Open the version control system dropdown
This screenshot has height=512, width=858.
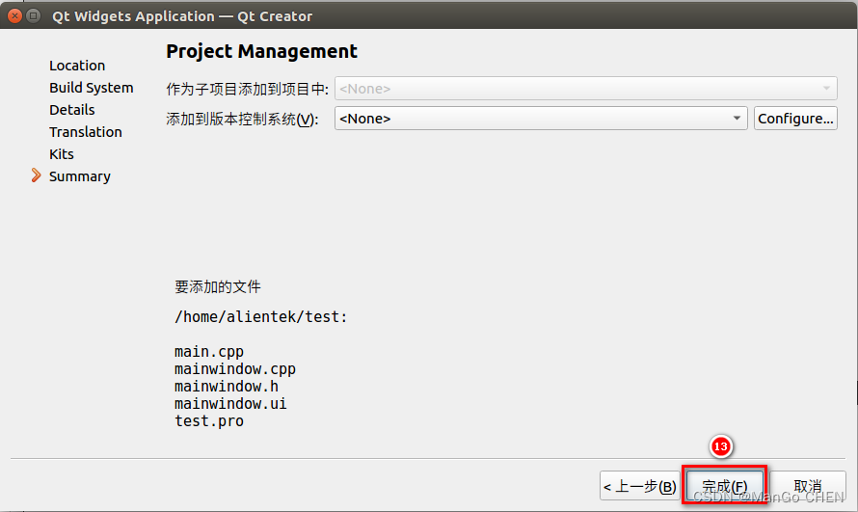tap(541, 119)
